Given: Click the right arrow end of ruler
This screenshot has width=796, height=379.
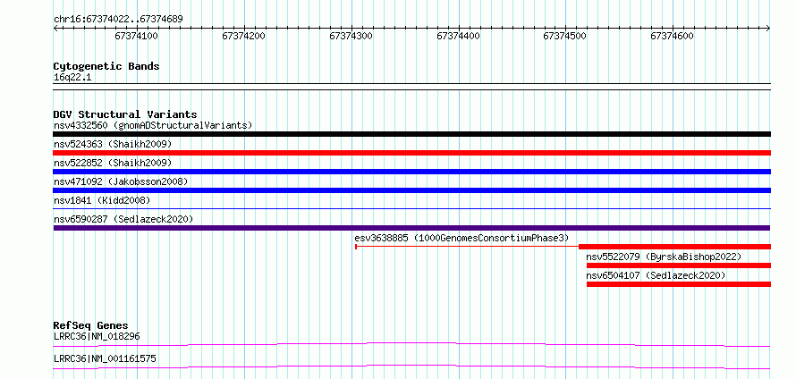Looking at the screenshot, I should [768, 28].
